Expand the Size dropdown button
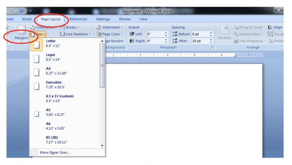The height and width of the screenshot is (165, 292). coord(38,34)
